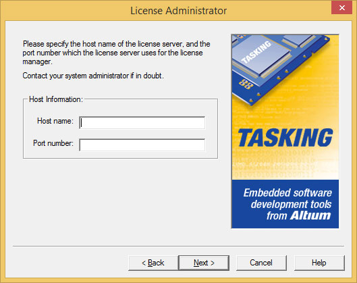Focus the Port number text box

click(142, 145)
